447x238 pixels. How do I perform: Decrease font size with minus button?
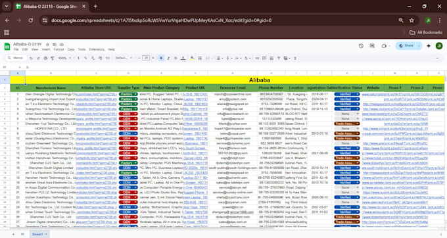coord(139,58)
